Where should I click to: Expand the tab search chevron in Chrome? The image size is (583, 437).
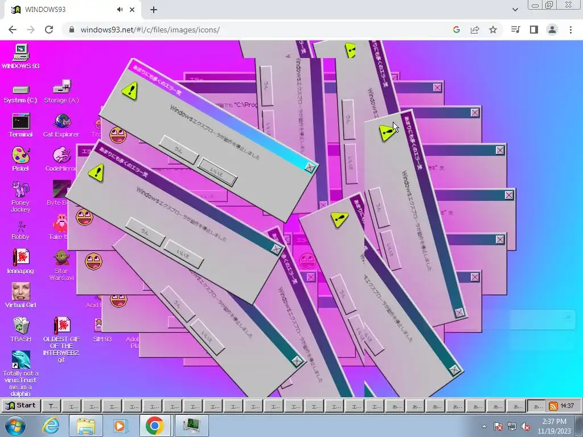(x=515, y=10)
